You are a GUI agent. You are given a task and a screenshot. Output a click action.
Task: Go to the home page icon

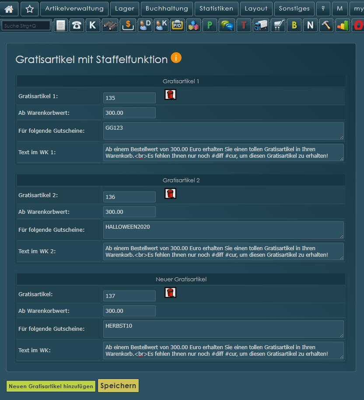tap(9, 9)
